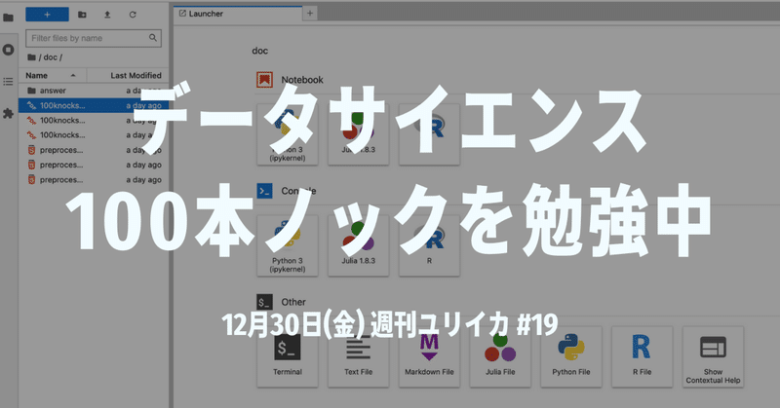Open a new tab with plus button

coord(310,14)
